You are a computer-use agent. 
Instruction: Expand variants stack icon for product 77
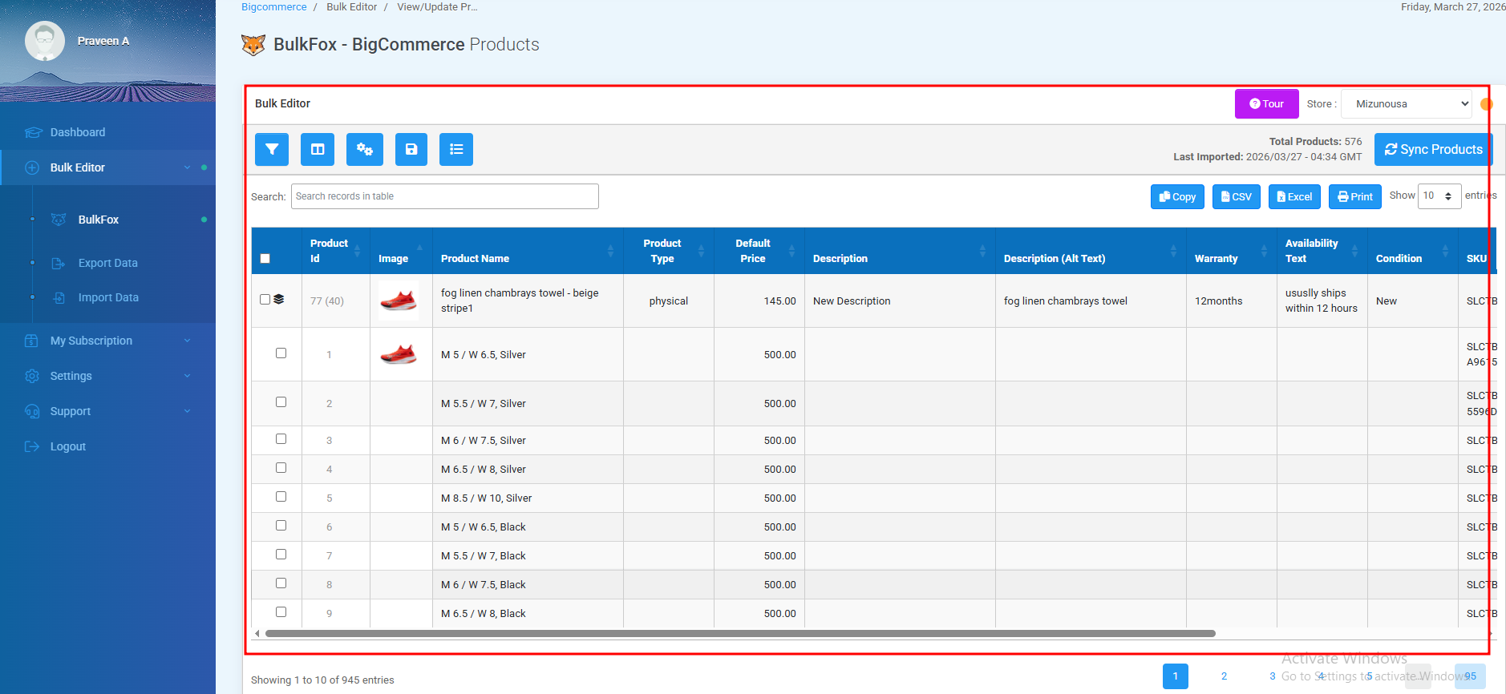279,299
